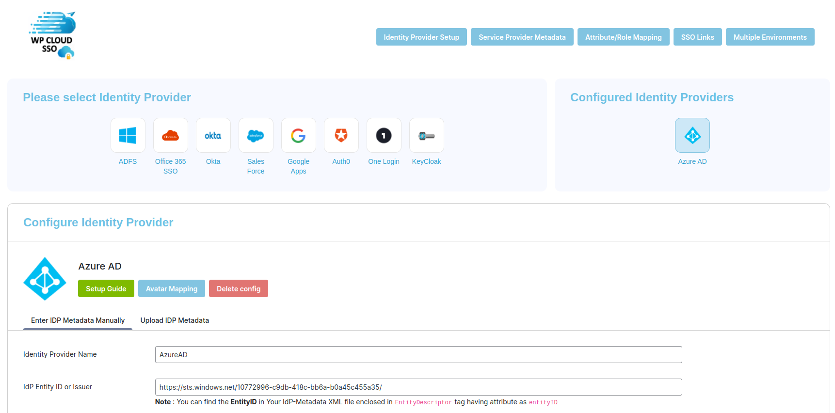Open the green Setup Guide button
Image resolution: width=835 pixels, height=413 pixels.
pyautogui.click(x=106, y=288)
